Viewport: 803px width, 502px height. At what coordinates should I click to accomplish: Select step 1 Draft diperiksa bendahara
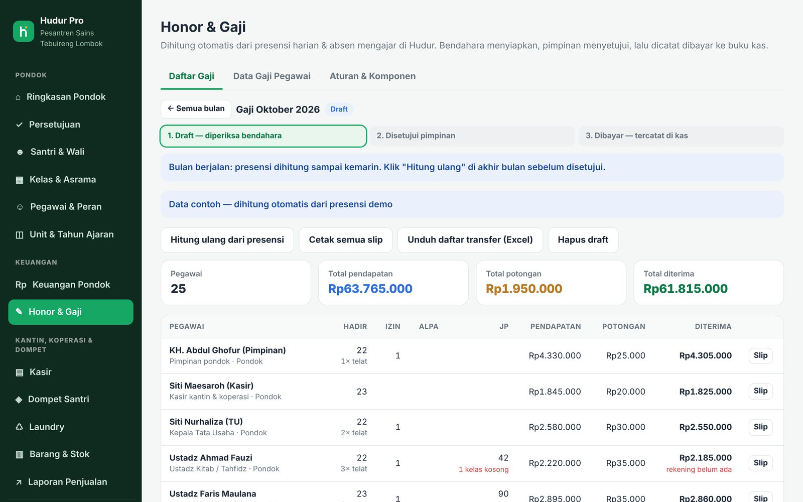coord(263,136)
